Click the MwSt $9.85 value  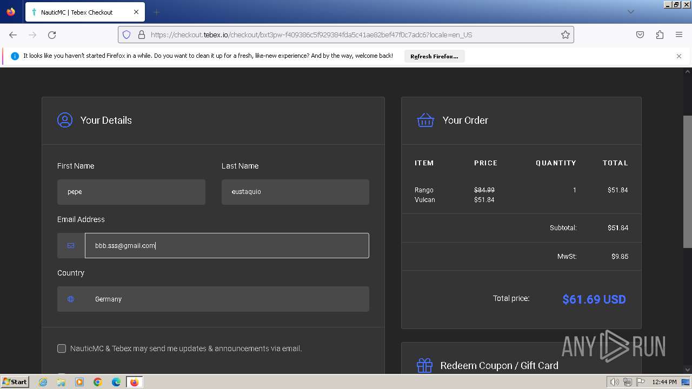coord(620,256)
